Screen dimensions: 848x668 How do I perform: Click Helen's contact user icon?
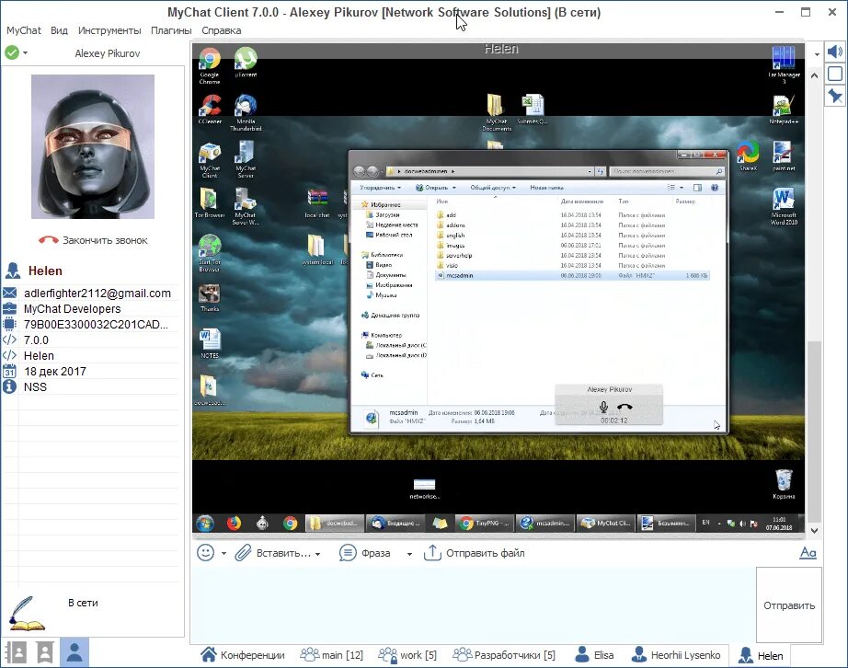[13, 271]
